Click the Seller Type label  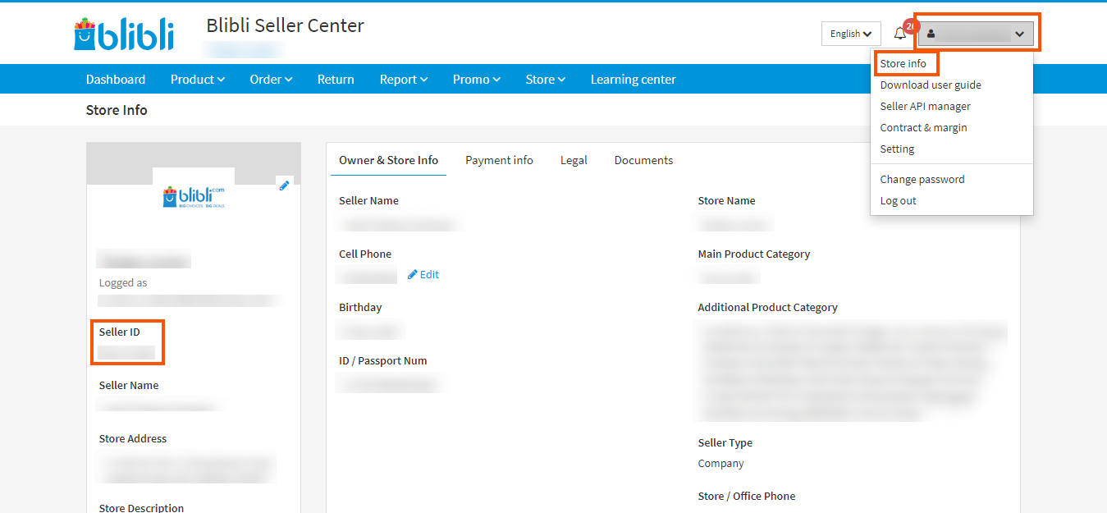pos(725,442)
